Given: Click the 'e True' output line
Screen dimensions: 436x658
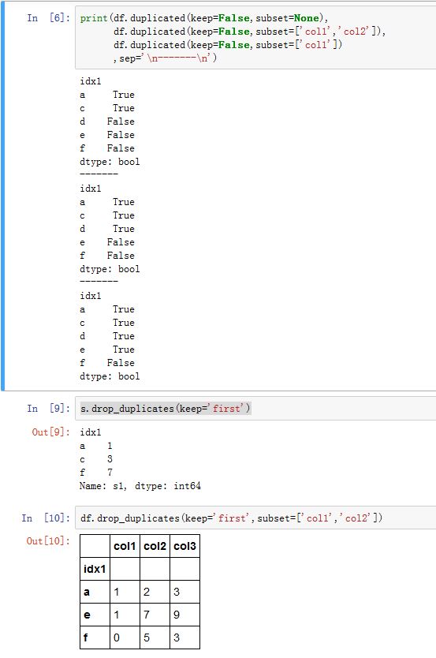Looking at the screenshot, I should pyautogui.click(x=107, y=350).
